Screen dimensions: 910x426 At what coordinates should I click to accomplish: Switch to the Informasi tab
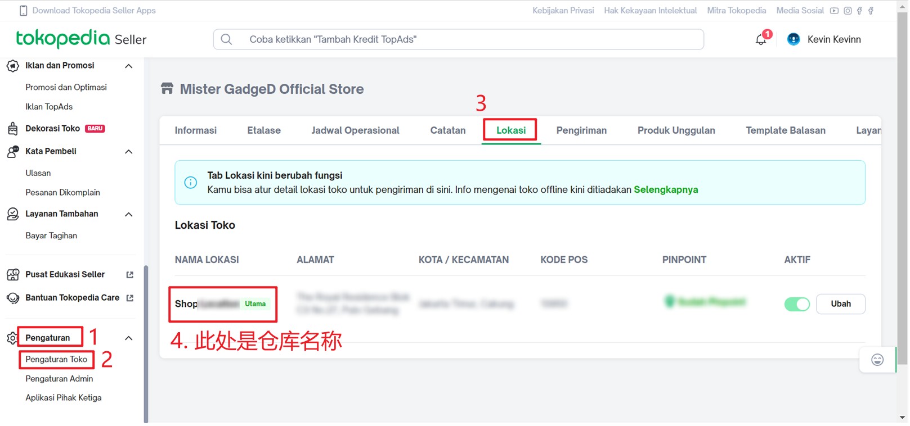pos(196,130)
